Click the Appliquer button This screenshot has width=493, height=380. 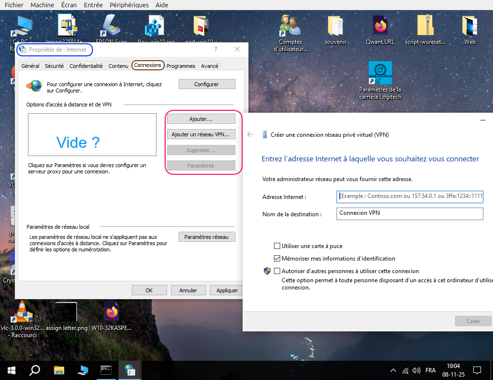pos(226,290)
